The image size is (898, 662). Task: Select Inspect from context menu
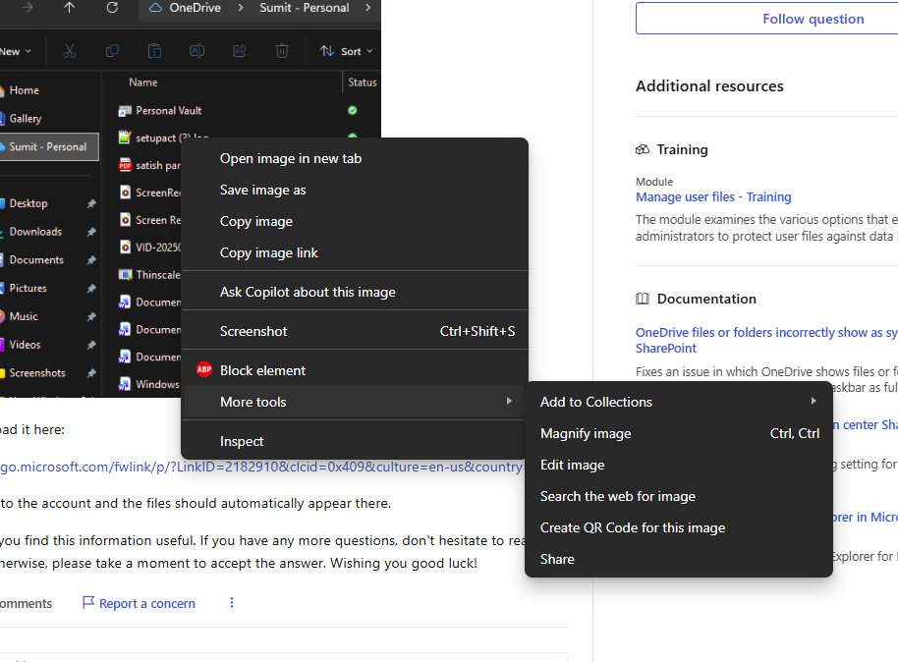355,442
